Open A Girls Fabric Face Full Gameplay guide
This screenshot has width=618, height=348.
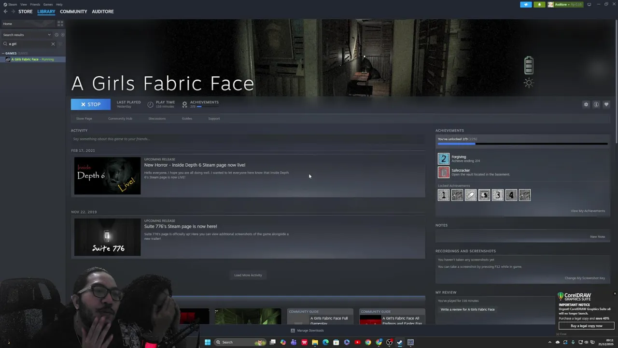(320, 317)
